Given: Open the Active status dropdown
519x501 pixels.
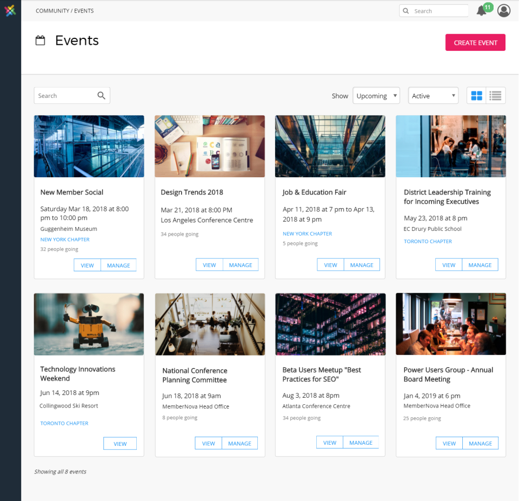Looking at the screenshot, I should click(433, 95).
